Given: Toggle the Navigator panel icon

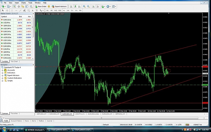Looking at the screenshot, I should [23, 6].
